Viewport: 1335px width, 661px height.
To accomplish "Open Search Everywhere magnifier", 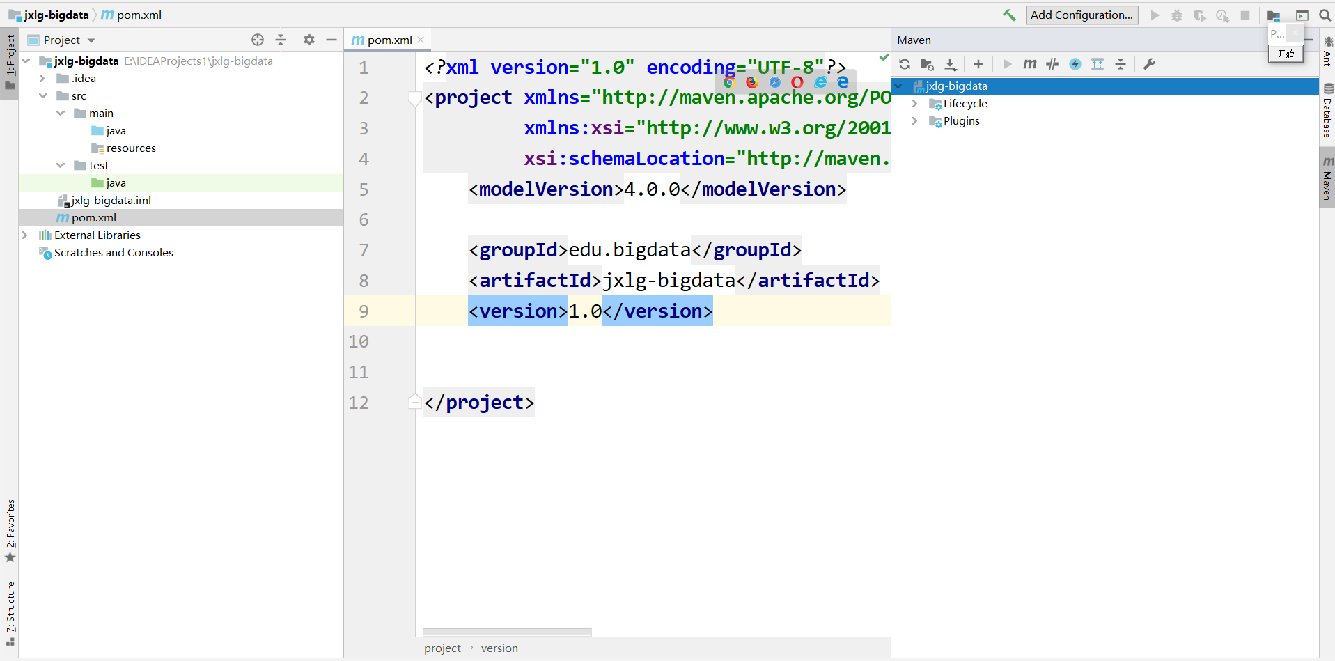I will 1325,15.
